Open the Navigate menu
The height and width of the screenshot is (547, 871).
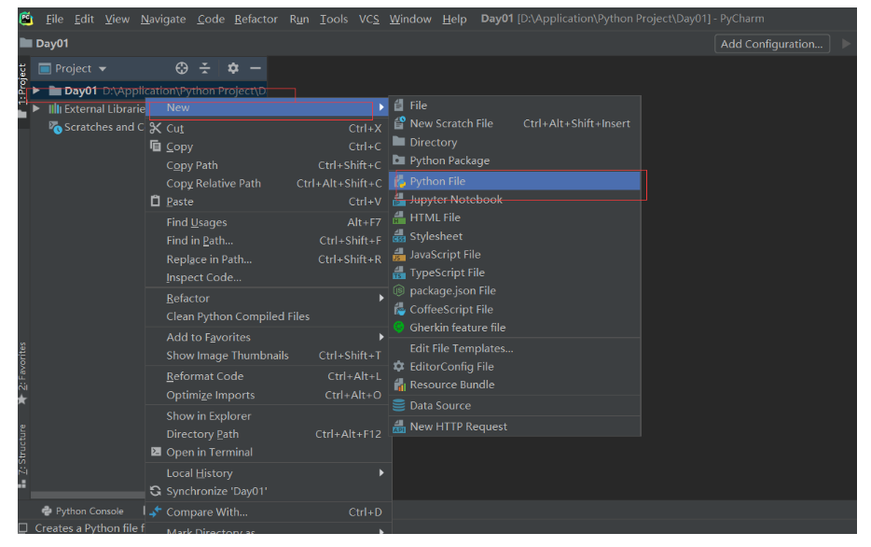click(x=163, y=19)
